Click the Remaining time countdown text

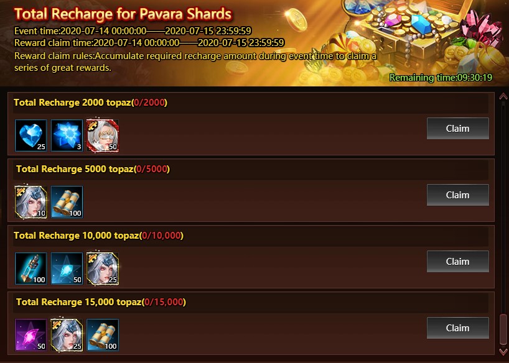(x=441, y=78)
